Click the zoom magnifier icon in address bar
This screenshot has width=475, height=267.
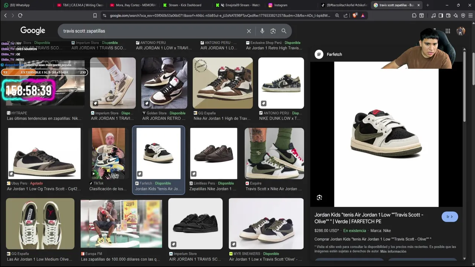[337, 16]
